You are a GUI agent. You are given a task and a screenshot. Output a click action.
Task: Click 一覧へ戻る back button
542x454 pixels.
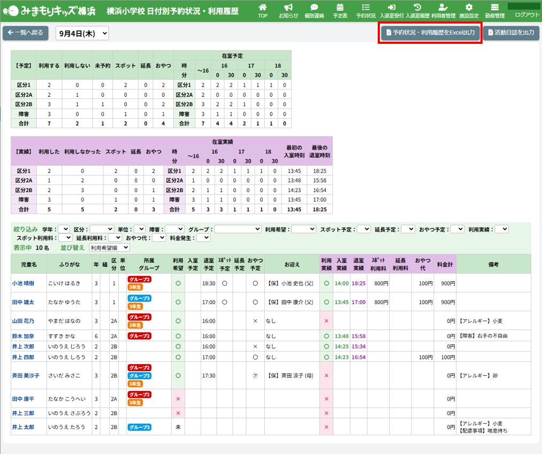(26, 33)
